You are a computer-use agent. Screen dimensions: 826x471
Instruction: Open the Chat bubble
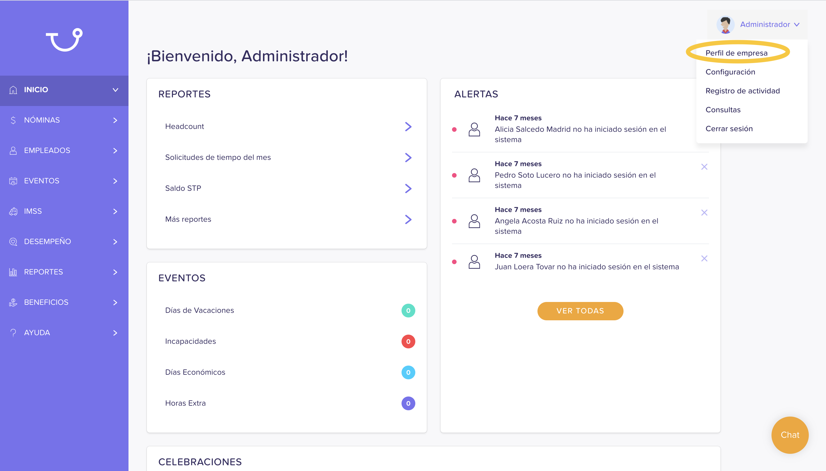click(x=790, y=435)
